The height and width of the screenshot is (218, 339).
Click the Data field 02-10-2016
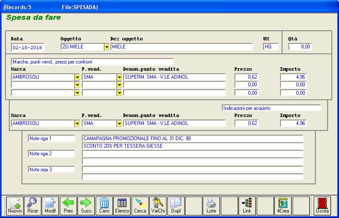point(28,48)
